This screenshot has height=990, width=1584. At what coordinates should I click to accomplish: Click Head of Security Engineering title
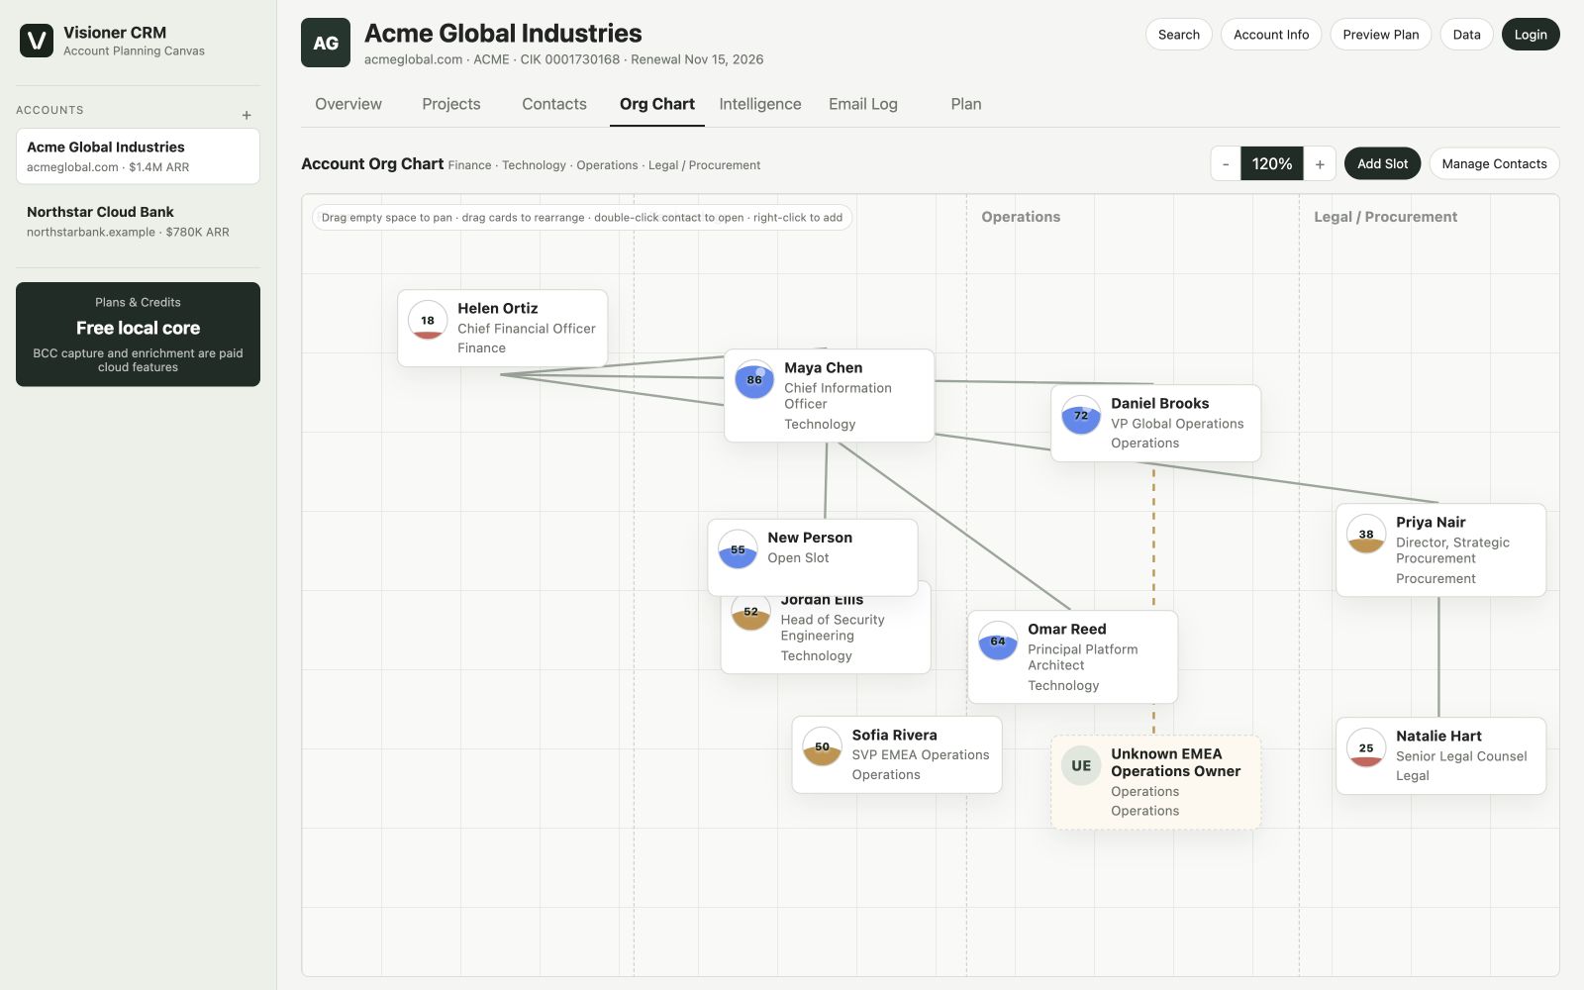pos(833,628)
